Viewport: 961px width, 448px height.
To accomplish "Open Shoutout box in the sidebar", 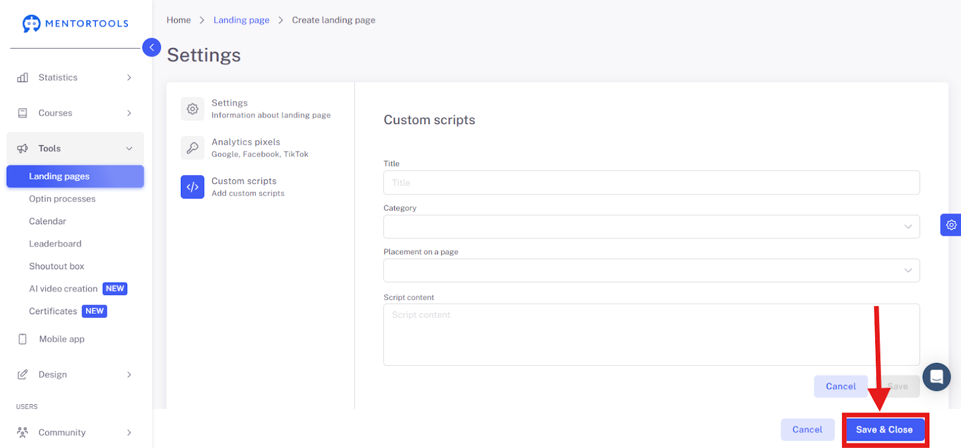I will point(56,266).
